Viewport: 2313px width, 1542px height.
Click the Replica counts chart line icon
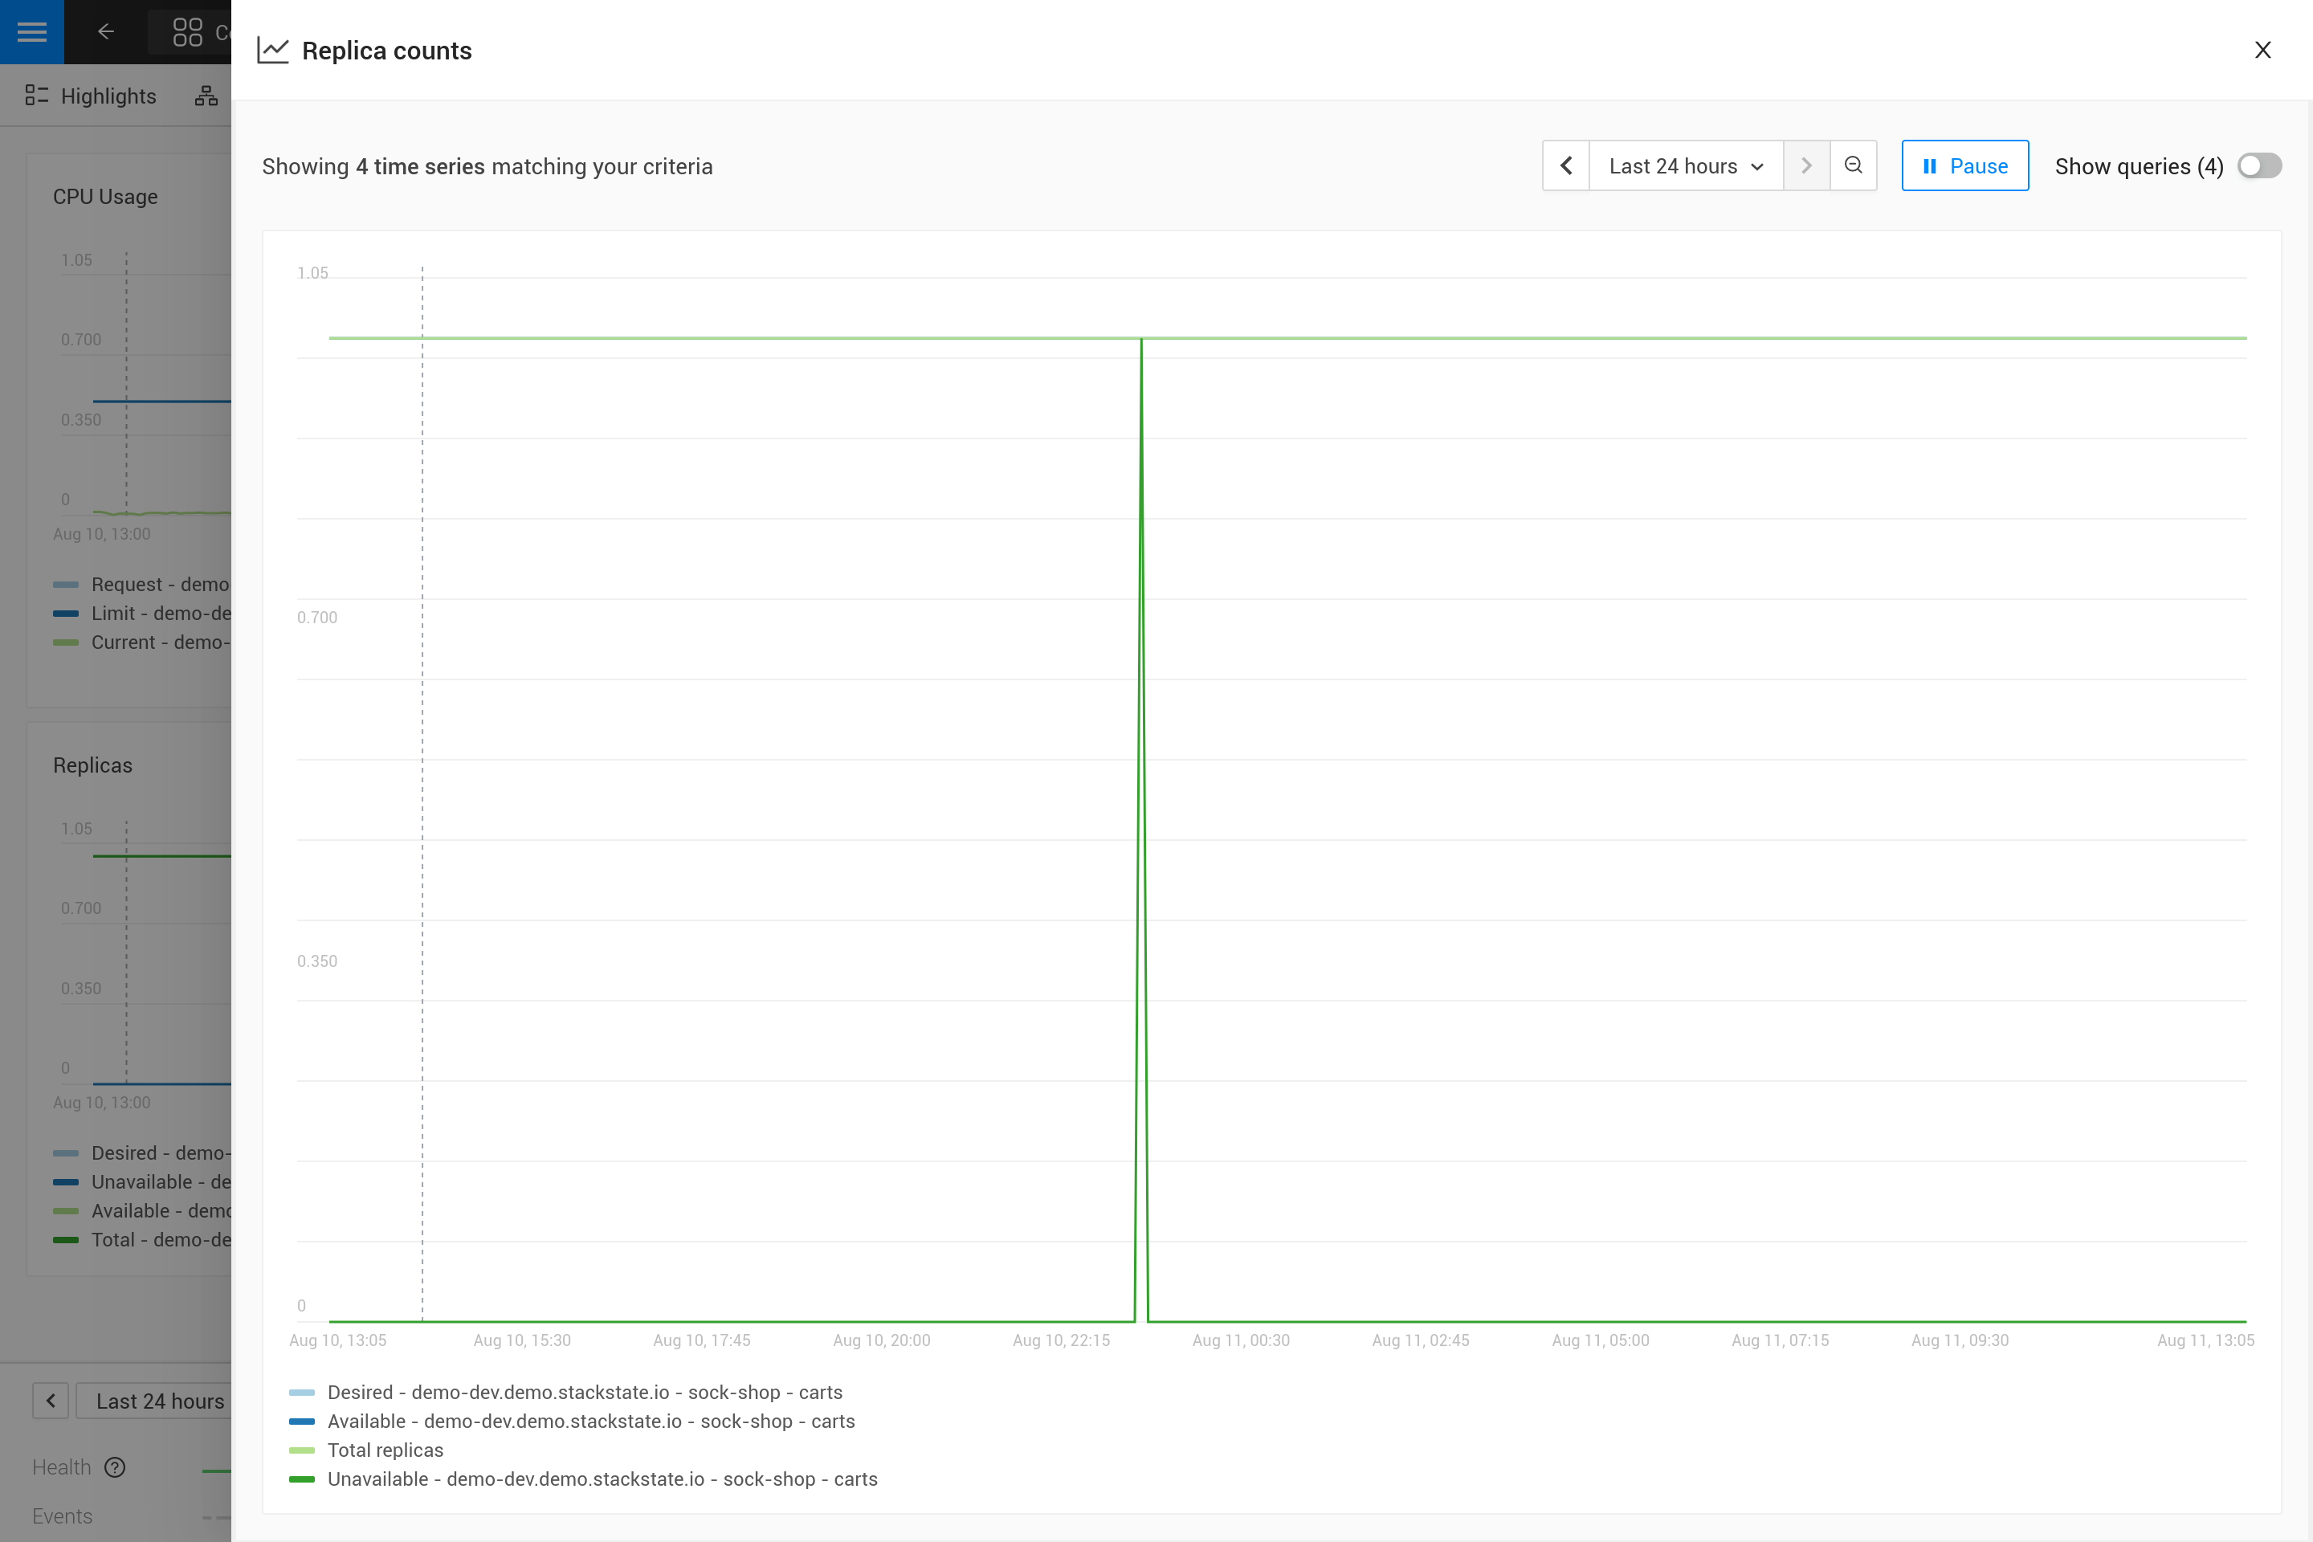coord(272,50)
